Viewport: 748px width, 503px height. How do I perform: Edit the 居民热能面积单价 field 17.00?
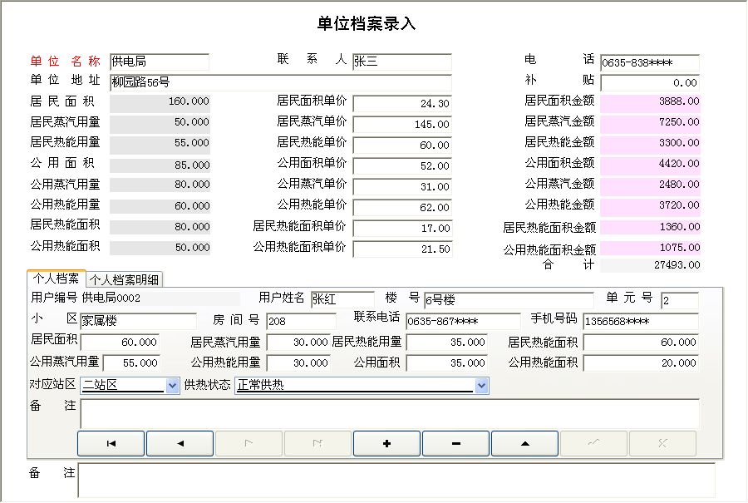(402, 228)
